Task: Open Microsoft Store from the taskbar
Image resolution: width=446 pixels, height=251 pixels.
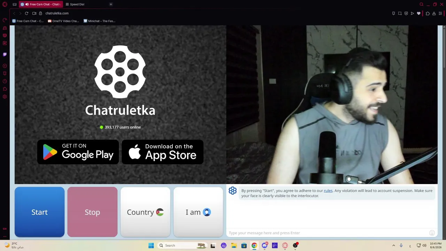Action: tap(244, 245)
